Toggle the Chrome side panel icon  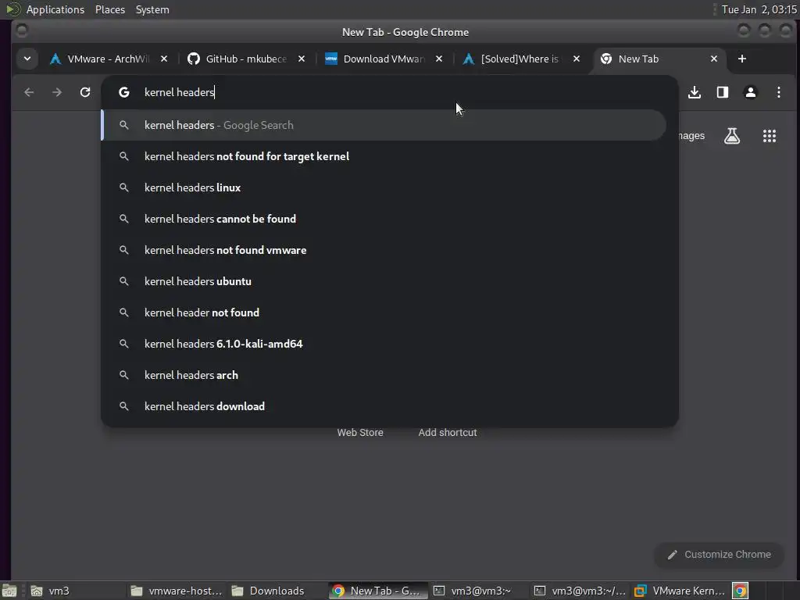pyautogui.click(x=723, y=92)
